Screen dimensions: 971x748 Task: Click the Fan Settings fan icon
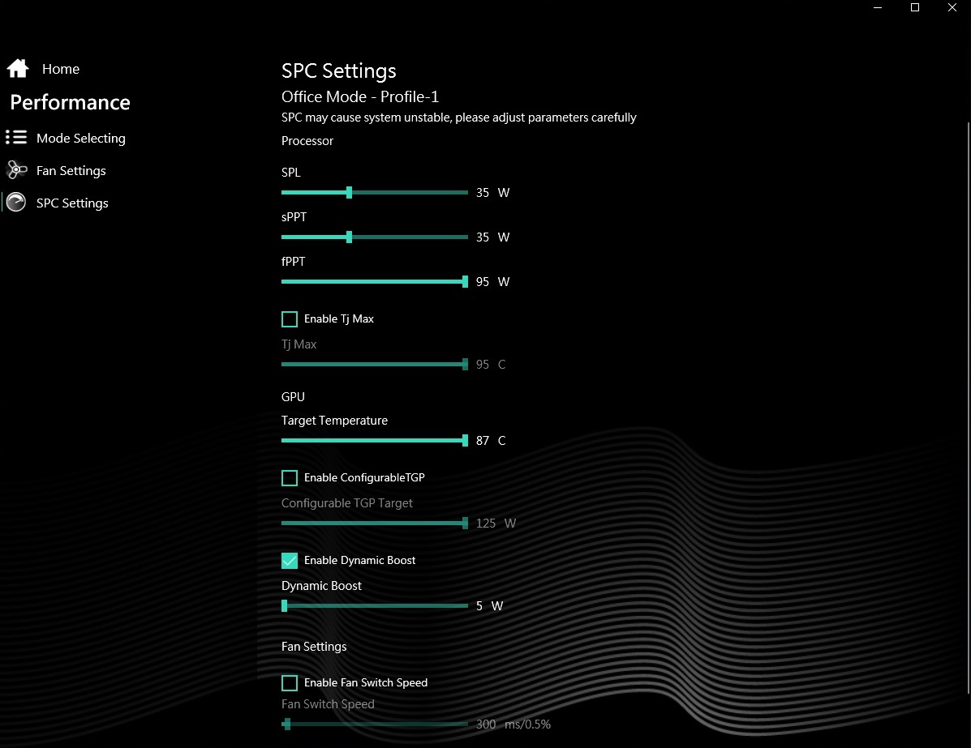coord(16,170)
